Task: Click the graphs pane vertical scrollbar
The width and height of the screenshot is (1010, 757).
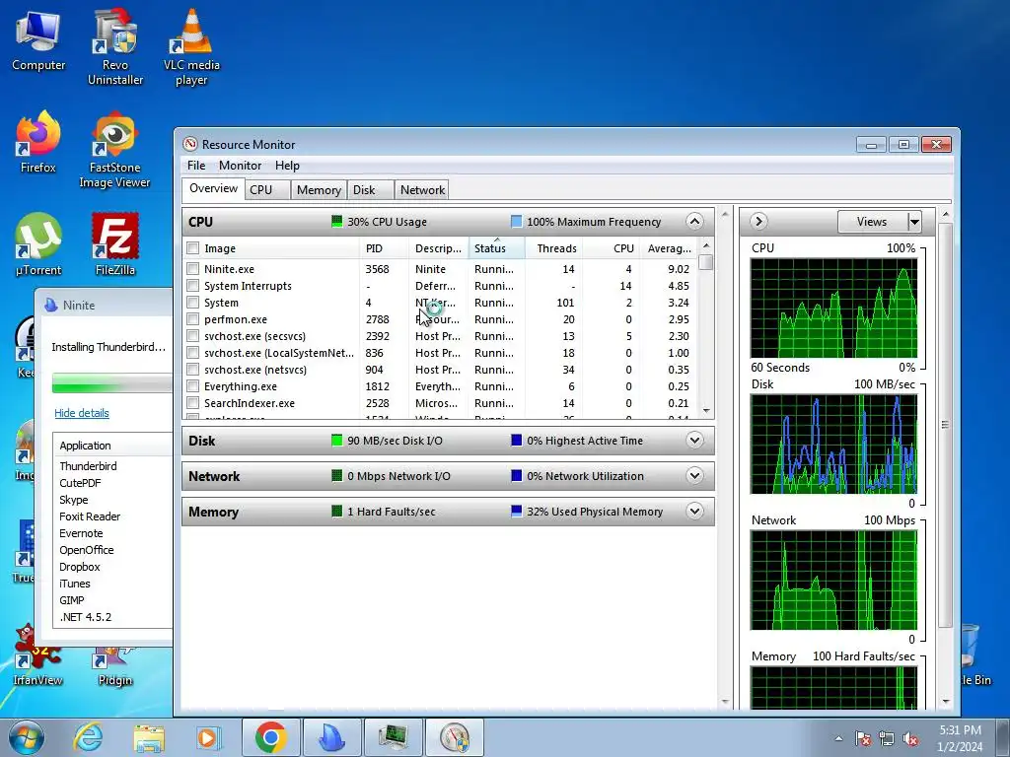Action: pyautogui.click(x=945, y=425)
